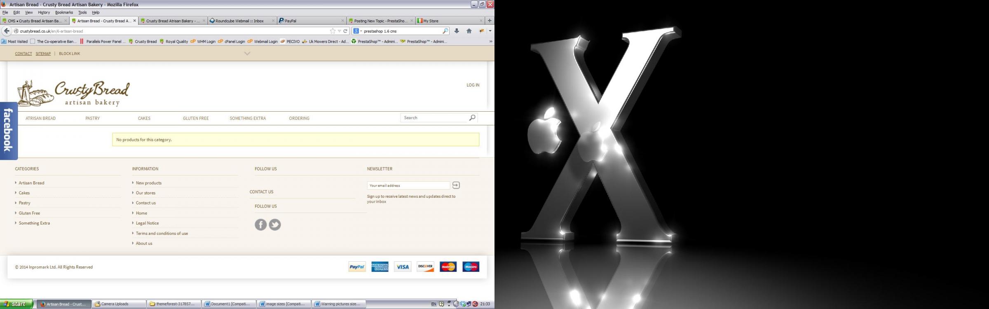Screen dimensions: 989x309
Task: Click the Discover payment logo
Action: [x=425, y=267]
